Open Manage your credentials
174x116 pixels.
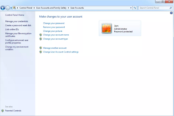coord(16,21)
